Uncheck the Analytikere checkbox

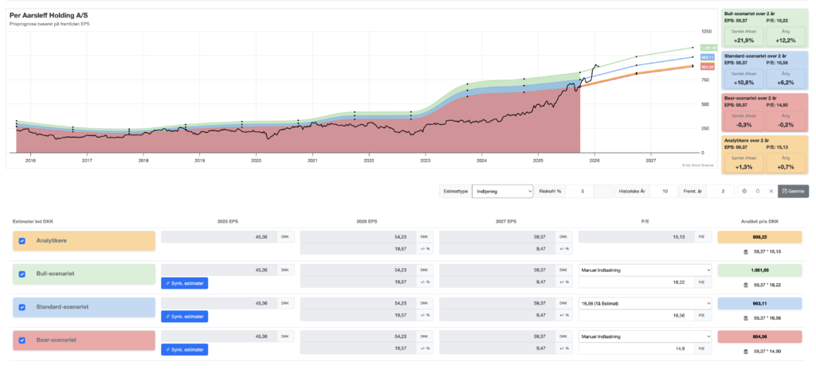pos(22,241)
